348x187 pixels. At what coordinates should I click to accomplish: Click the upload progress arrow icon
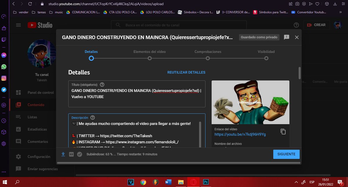click(x=63, y=154)
